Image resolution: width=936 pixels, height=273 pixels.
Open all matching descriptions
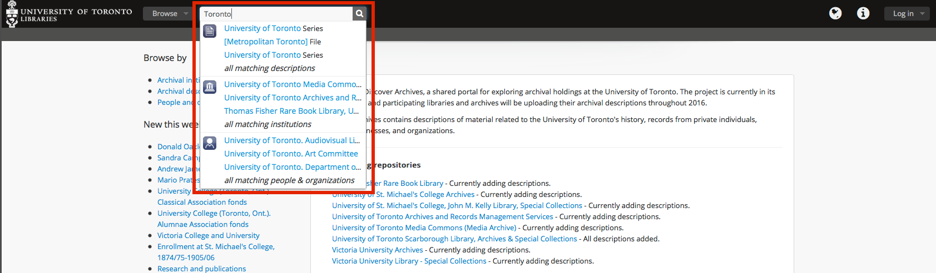point(270,68)
